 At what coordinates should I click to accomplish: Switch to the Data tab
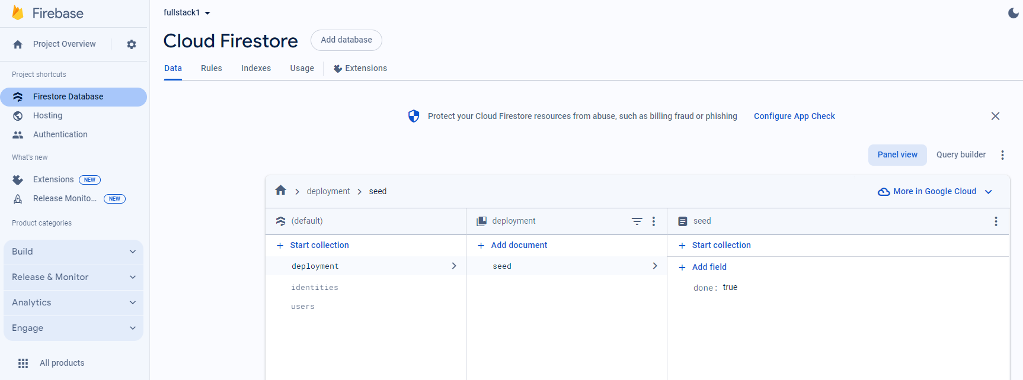tap(173, 69)
